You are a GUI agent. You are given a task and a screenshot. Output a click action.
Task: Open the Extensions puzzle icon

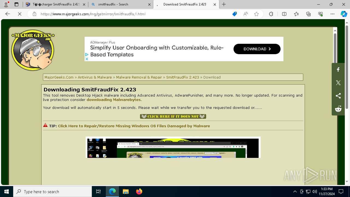coord(271,14)
